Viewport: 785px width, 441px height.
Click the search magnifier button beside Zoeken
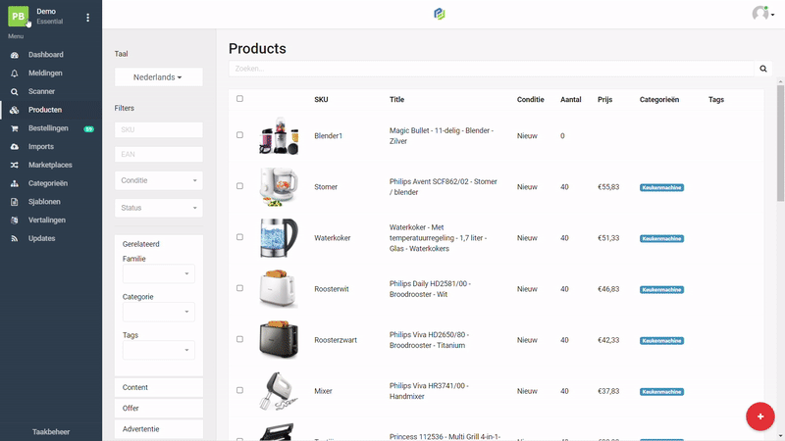click(763, 69)
